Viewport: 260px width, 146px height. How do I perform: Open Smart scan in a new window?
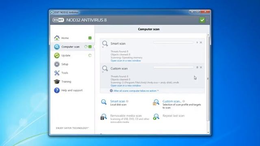click(x=126, y=61)
